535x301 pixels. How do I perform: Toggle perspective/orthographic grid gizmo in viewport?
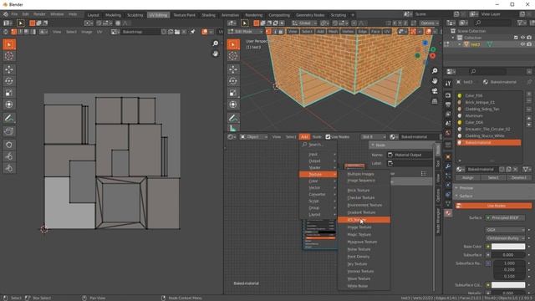click(435, 101)
